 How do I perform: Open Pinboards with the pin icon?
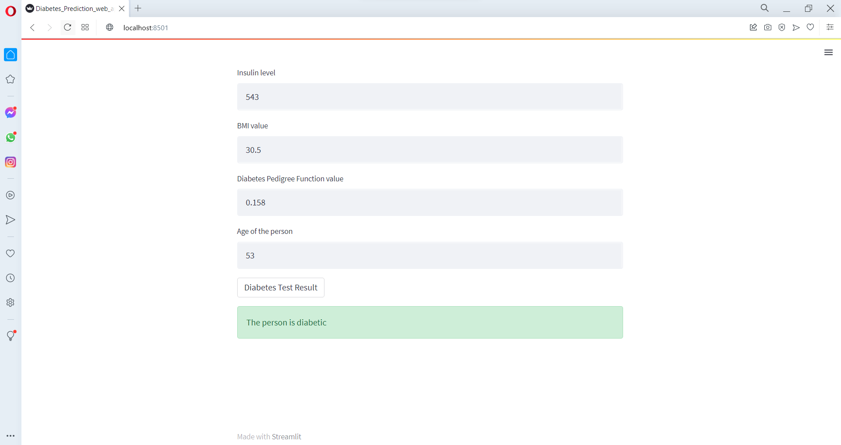tap(753, 27)
